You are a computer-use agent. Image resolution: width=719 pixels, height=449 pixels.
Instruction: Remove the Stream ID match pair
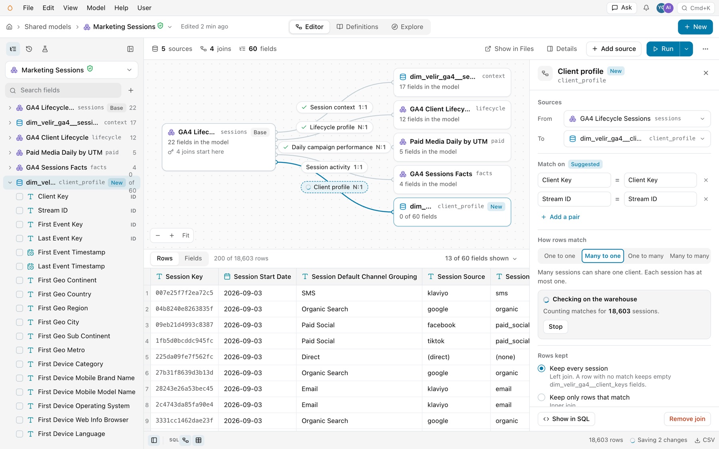(x=706, y=199)
